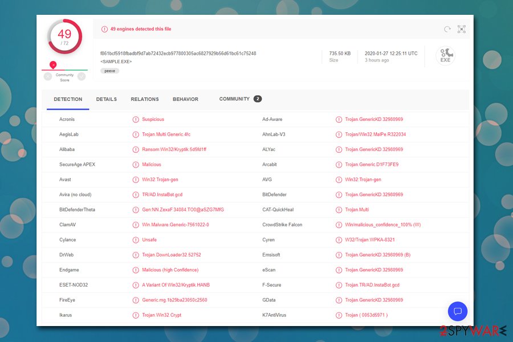Viewport: 513px width, 342px height.
Task: Click the warning icon for Ikarus detection
Action: click(136, 315)
